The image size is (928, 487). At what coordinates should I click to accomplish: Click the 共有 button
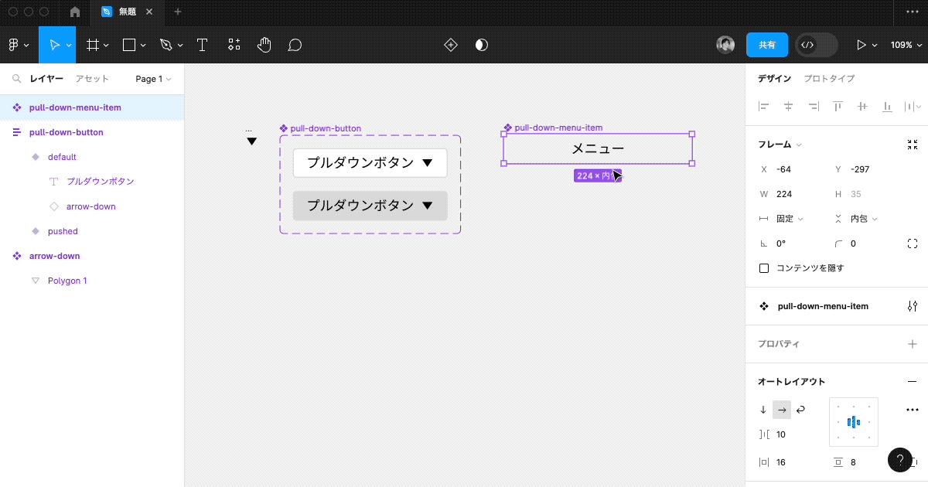767,44
